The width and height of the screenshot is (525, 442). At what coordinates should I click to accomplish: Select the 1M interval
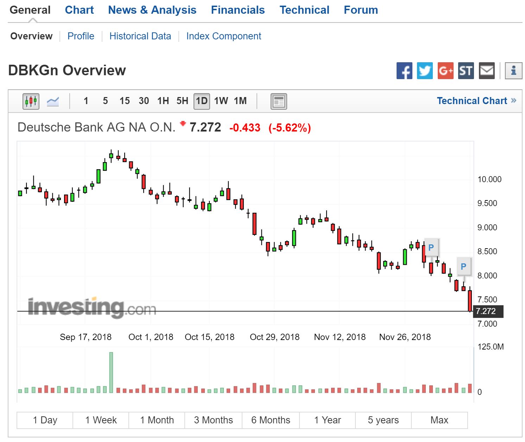(240, 101)
